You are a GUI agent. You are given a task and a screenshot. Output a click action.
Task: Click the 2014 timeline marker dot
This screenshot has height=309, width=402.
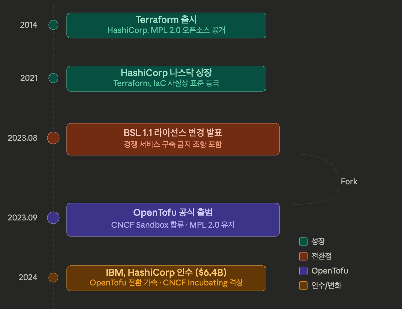[x=53, y=25]
